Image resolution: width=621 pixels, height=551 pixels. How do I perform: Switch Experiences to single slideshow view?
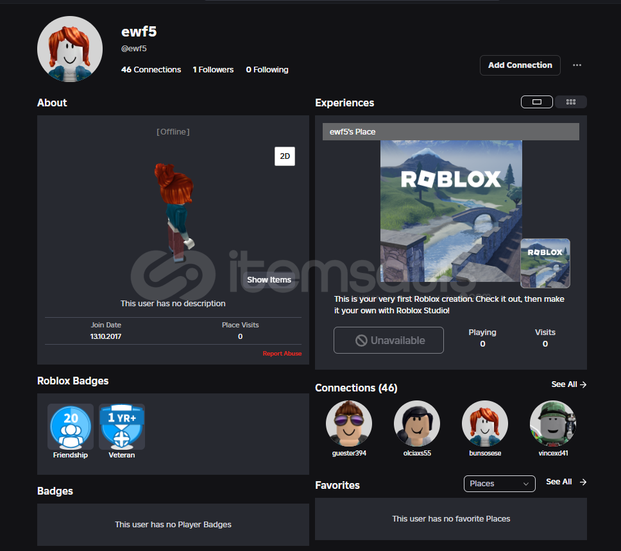pos(537,102)
